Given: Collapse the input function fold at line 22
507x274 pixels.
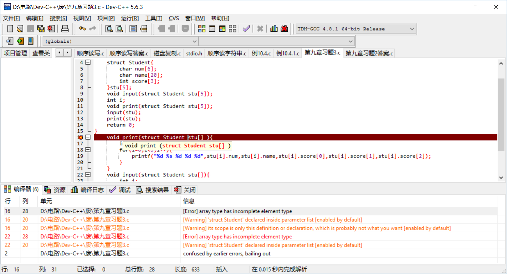Looking at the screenshot, I should [88, 175].
